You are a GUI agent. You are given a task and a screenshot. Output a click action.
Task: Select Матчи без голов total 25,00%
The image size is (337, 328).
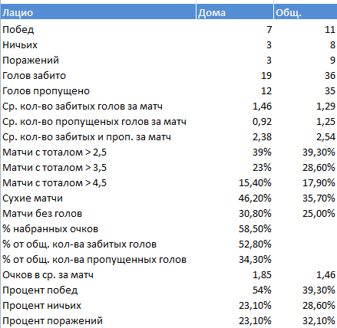pyautogui.click(x=319, y=214)
